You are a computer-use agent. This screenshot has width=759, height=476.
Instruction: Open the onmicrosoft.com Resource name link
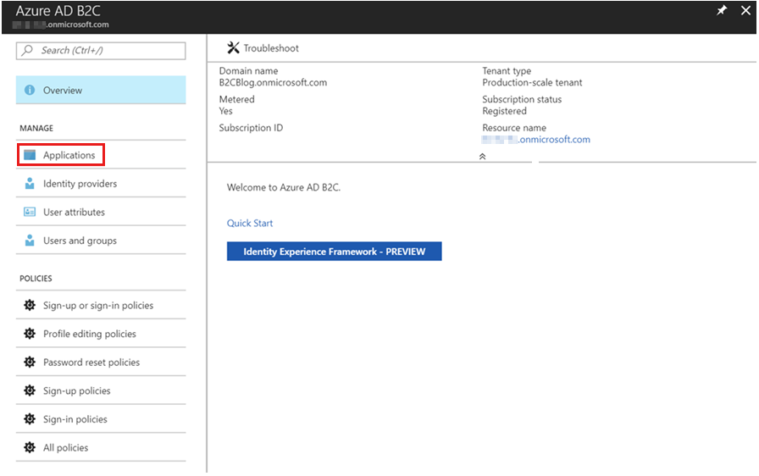(536, 139)
